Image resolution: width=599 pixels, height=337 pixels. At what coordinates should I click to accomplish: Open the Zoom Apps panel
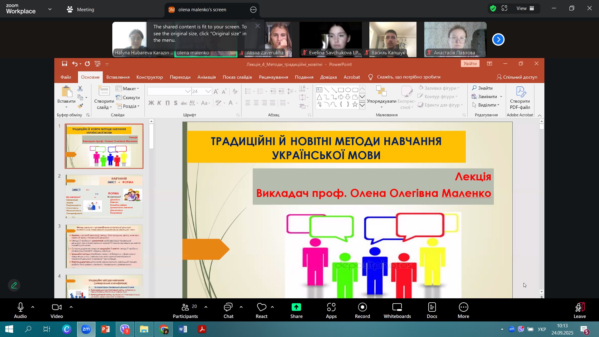click(331, 310)
